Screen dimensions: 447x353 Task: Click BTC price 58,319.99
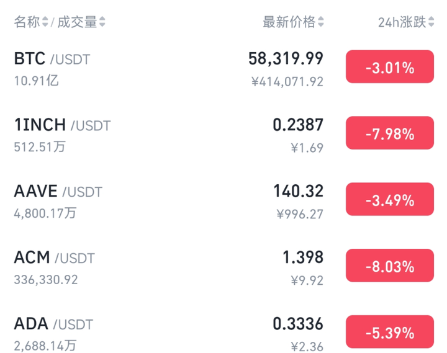(x=286, y=59)
